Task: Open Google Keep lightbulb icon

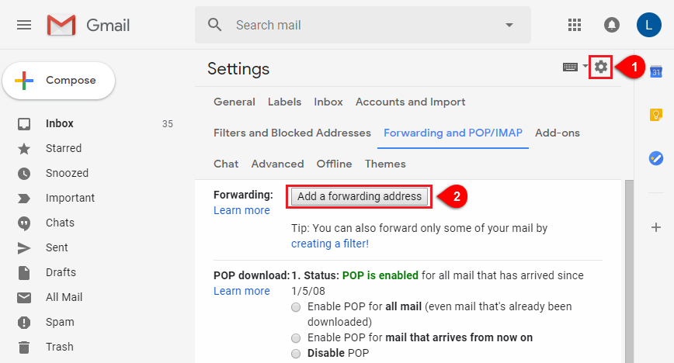Action: [x=656, y=115]
